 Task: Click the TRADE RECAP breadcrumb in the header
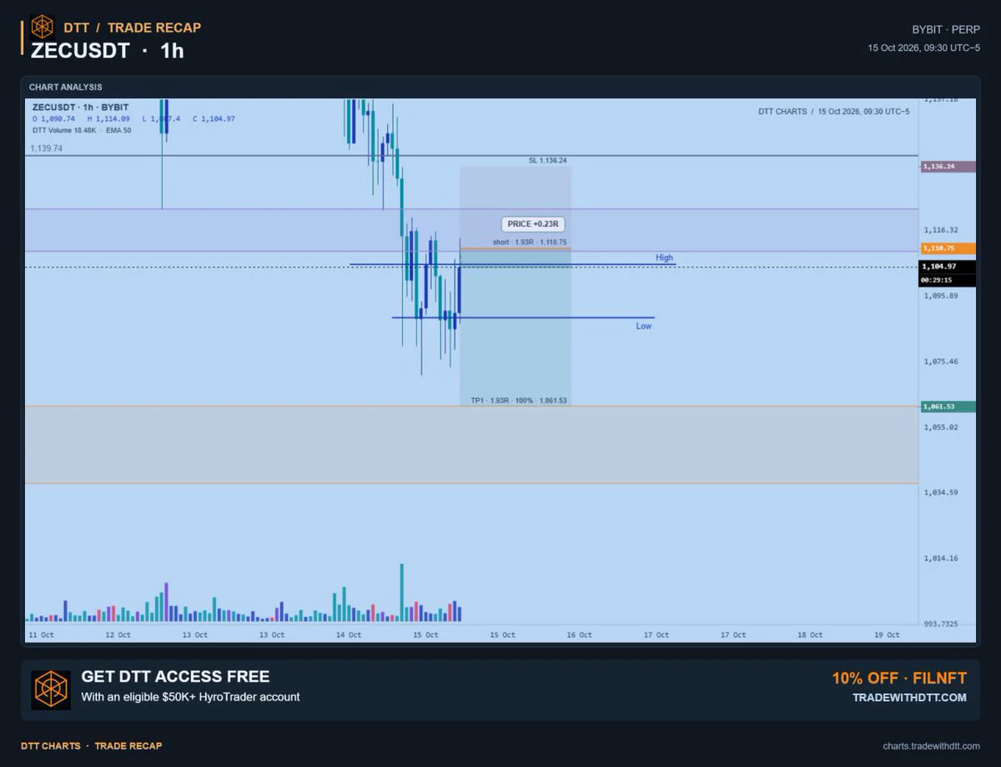click(154, 28)
